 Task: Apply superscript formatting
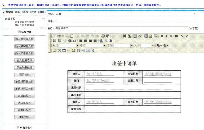click(187, 36)
